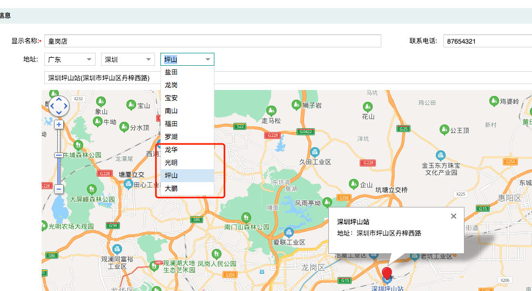
Task: Click the 牛埔森林公园 marker icon
Action: pos(78,145)
